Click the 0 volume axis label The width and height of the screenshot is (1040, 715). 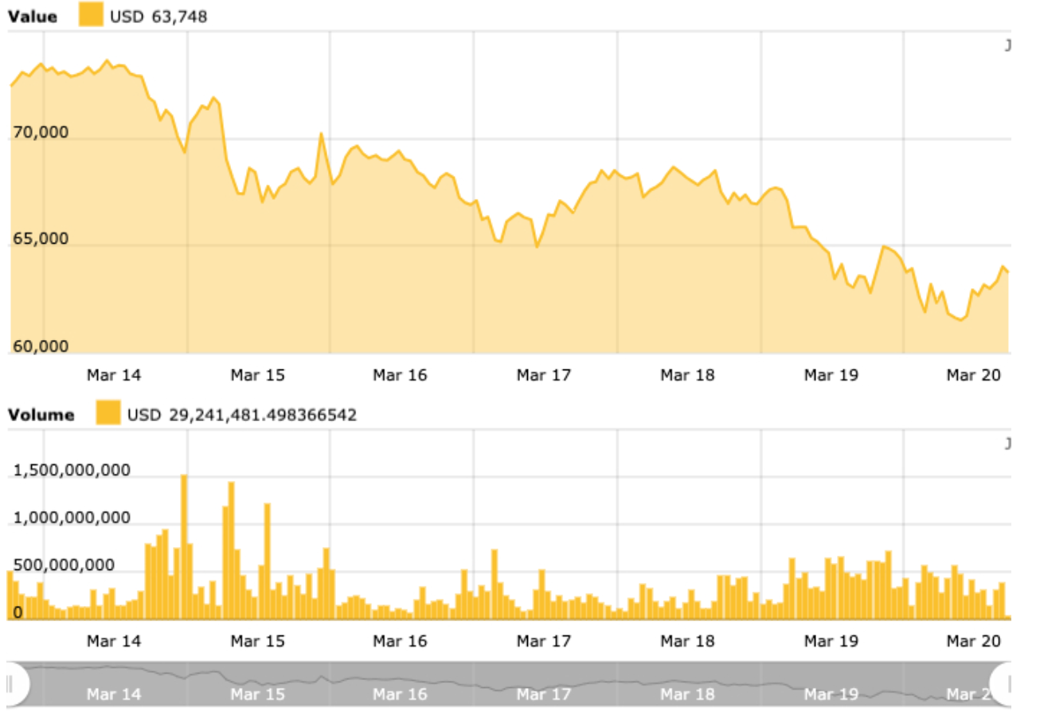point(18,613)
